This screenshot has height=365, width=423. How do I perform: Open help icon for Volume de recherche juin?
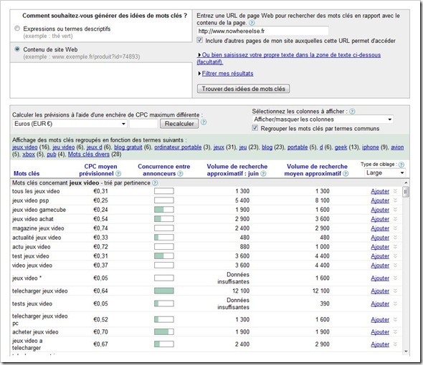(263, 174)
